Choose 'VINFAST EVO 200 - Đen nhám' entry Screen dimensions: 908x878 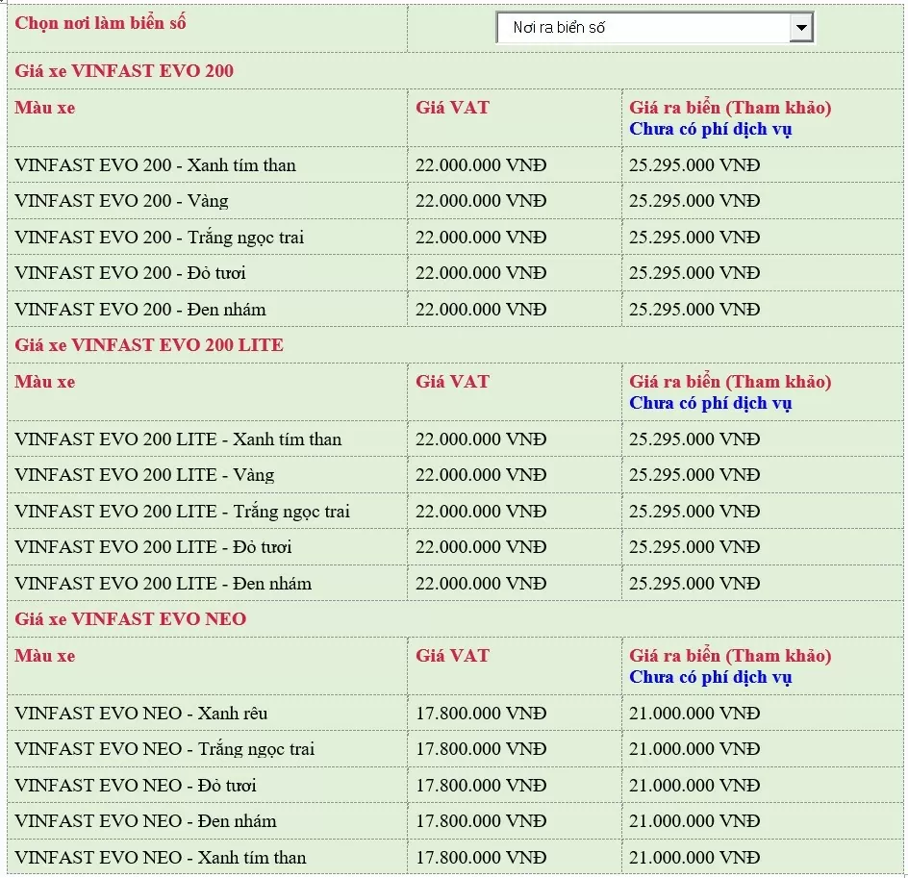pos(140,310)
